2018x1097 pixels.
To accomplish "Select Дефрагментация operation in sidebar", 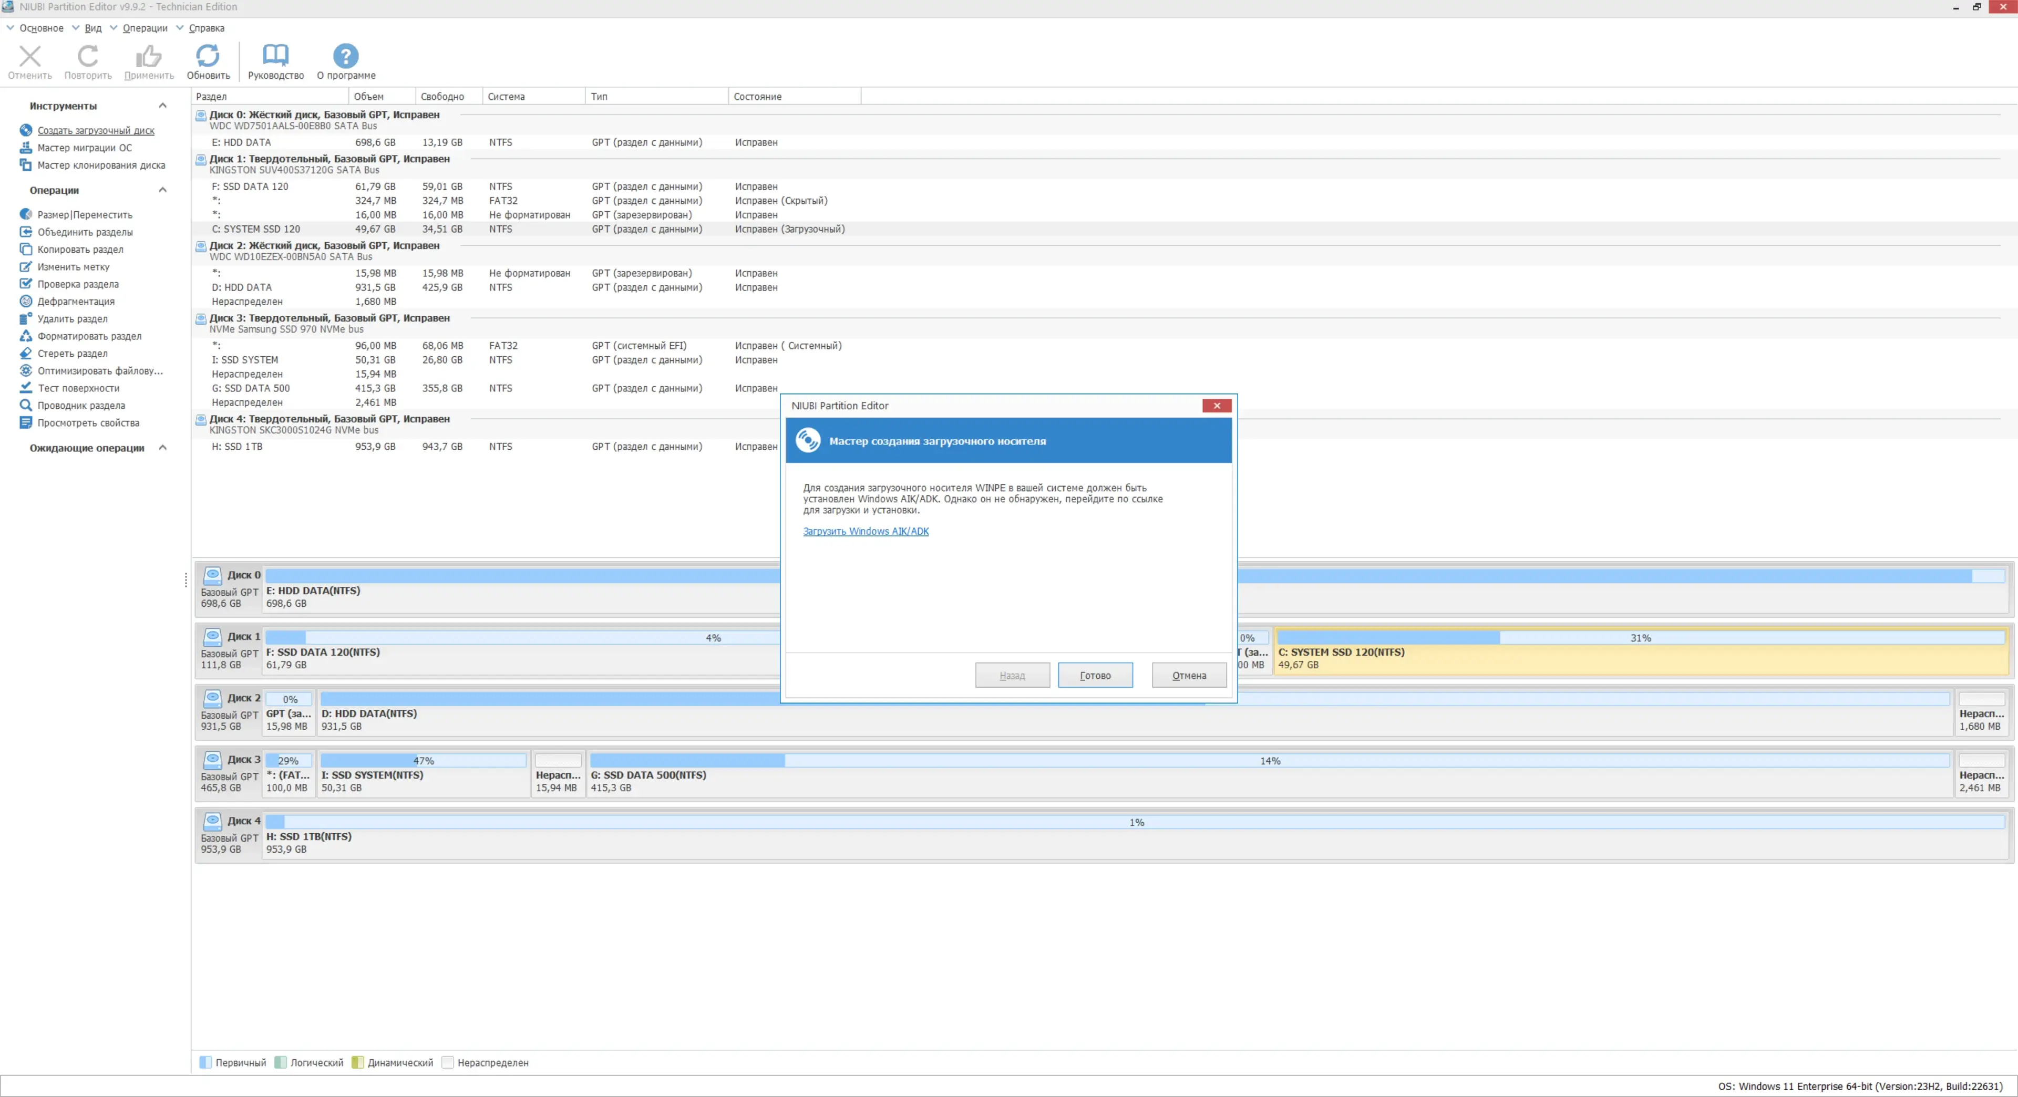I will [76, 302].
